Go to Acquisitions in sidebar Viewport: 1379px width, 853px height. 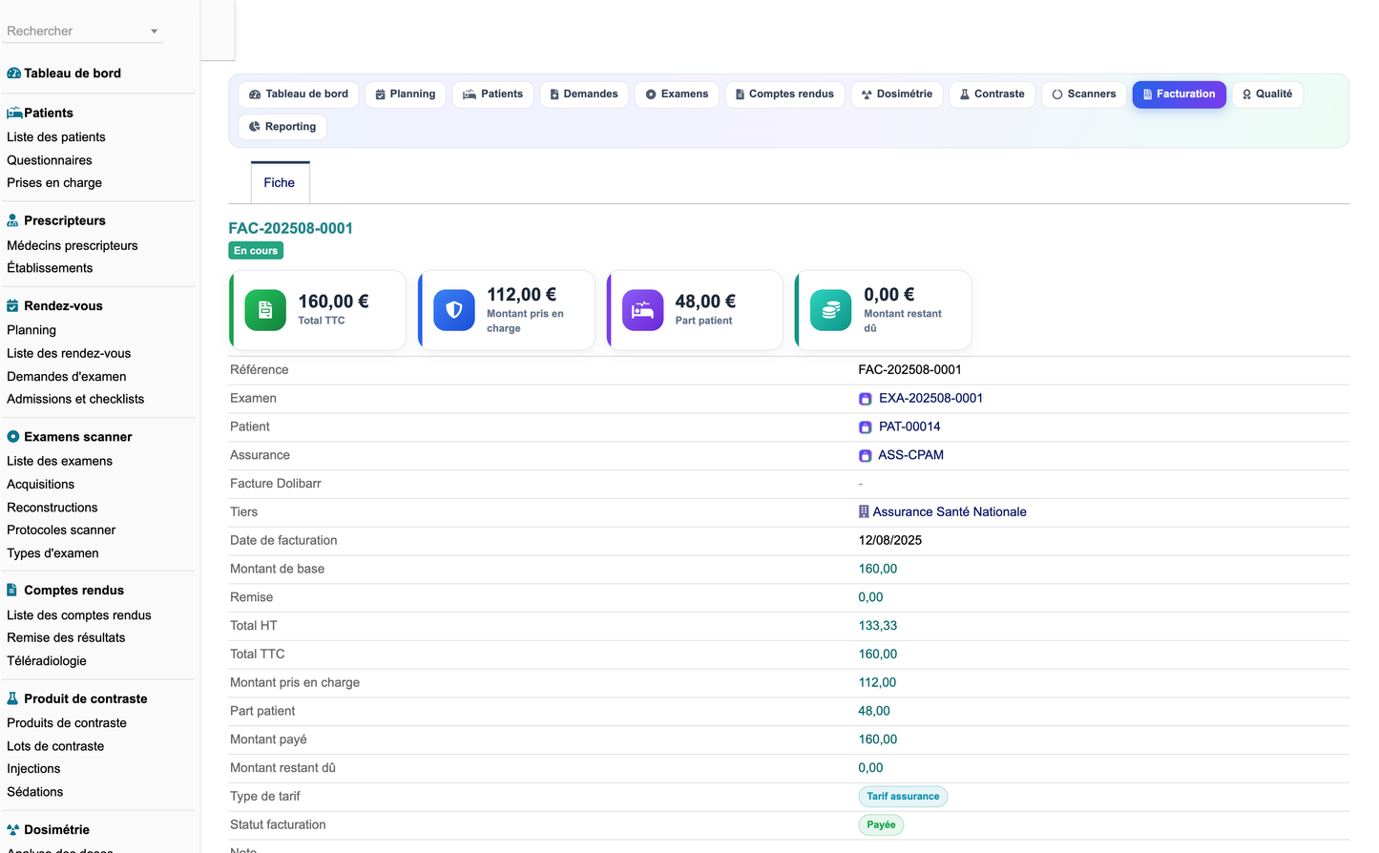(x=40, y=485)
